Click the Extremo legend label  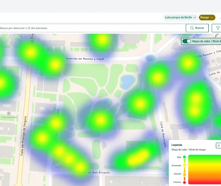[x=177, y=182]
